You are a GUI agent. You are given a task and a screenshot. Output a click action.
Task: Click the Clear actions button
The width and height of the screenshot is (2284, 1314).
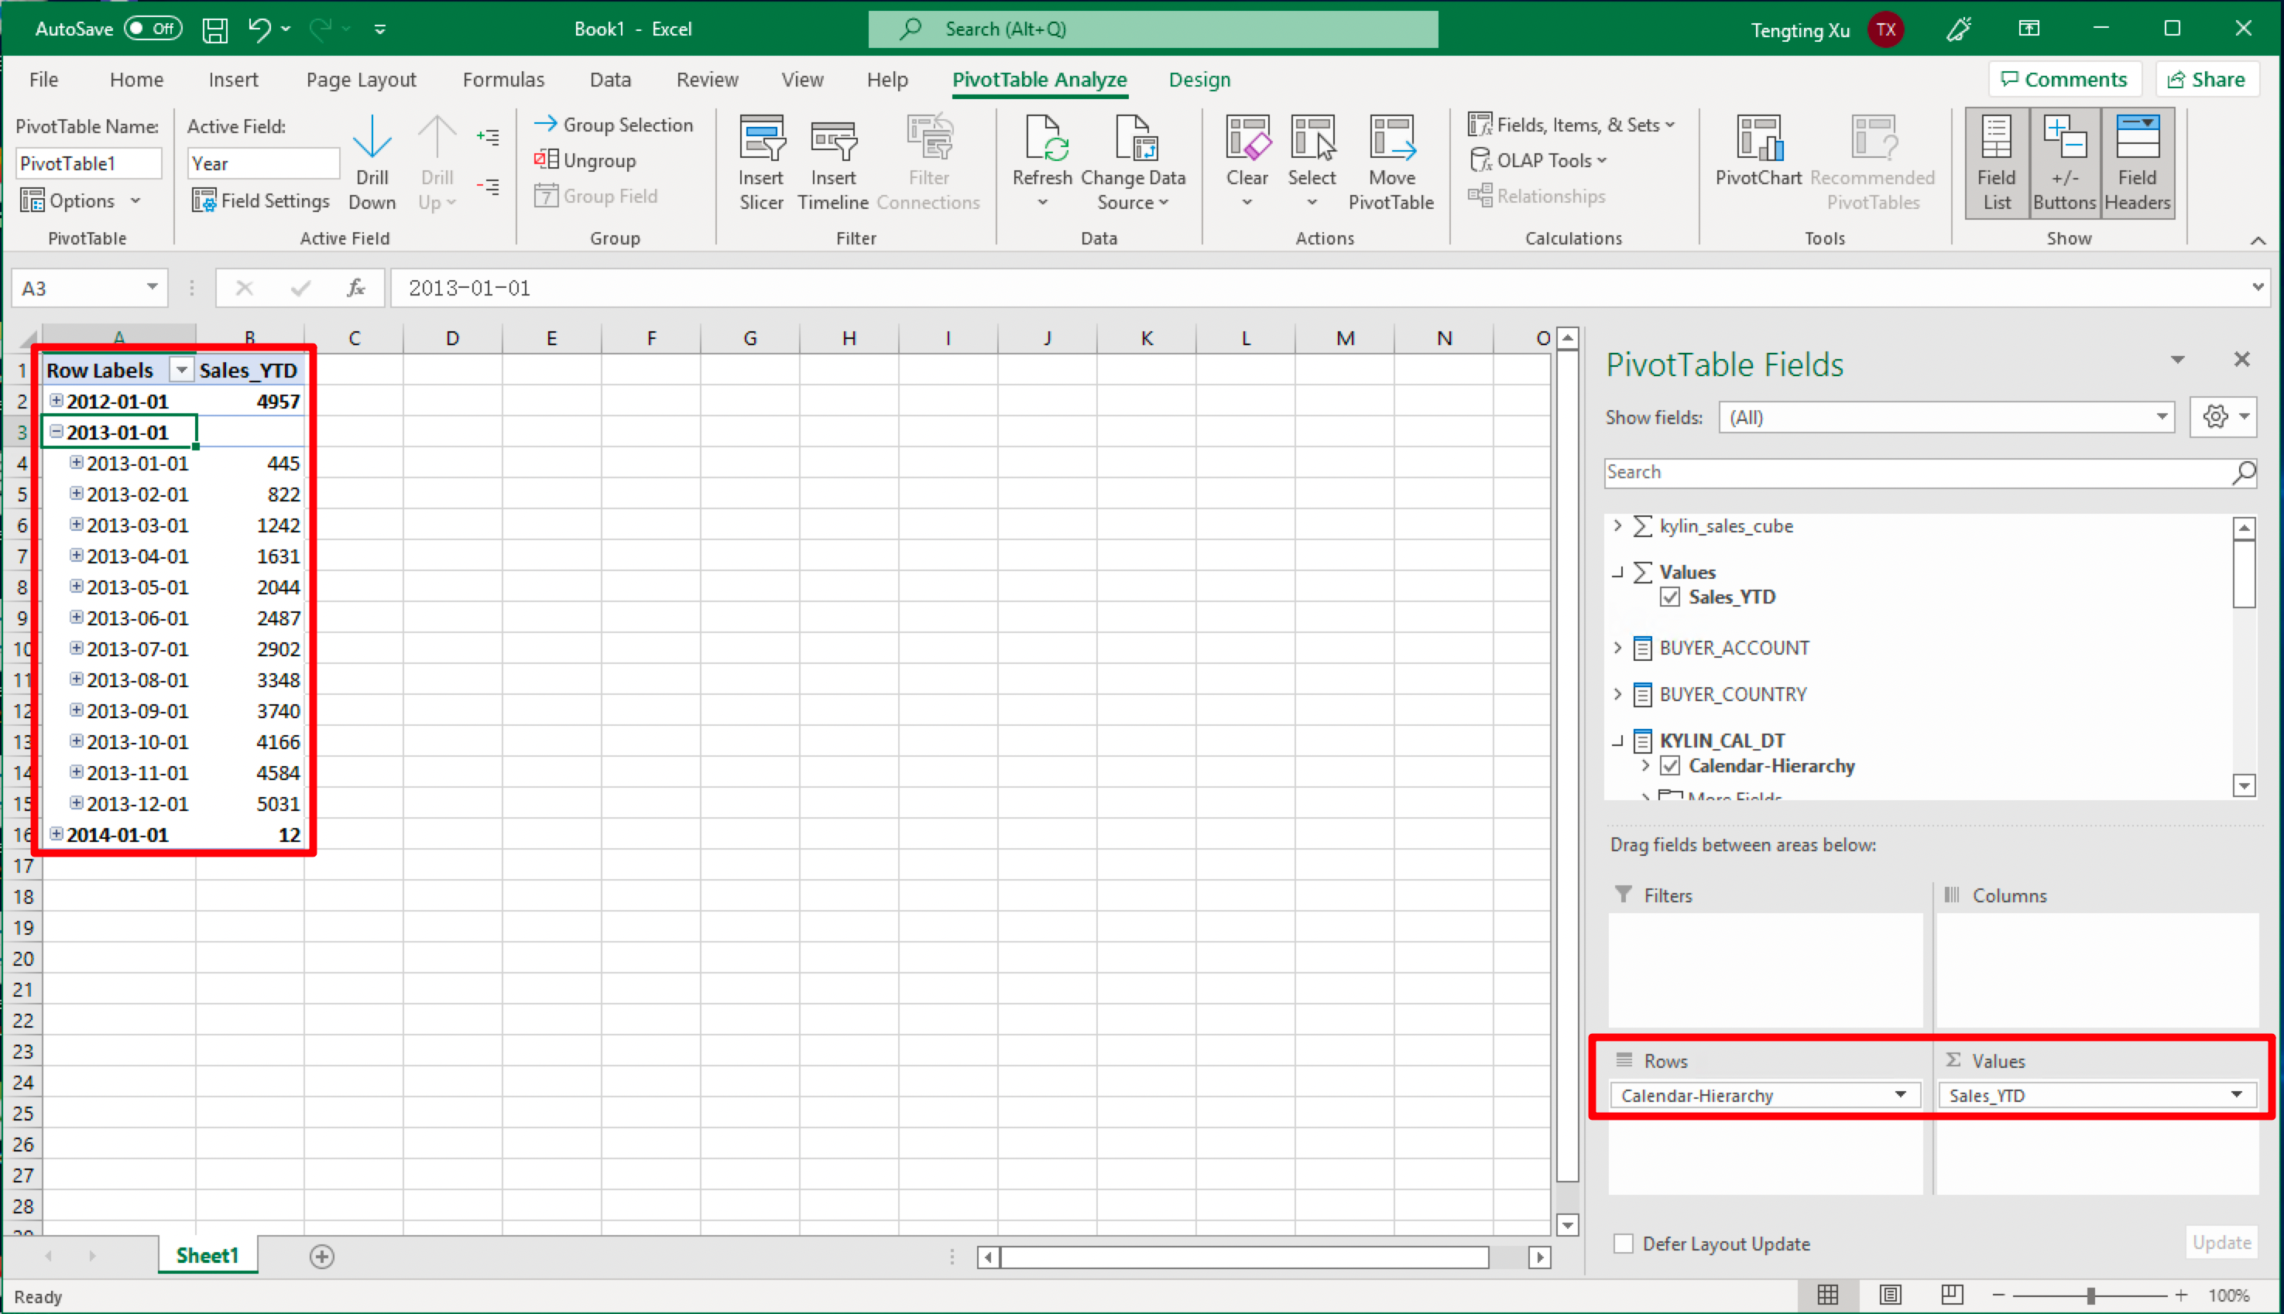[1247, 162]
